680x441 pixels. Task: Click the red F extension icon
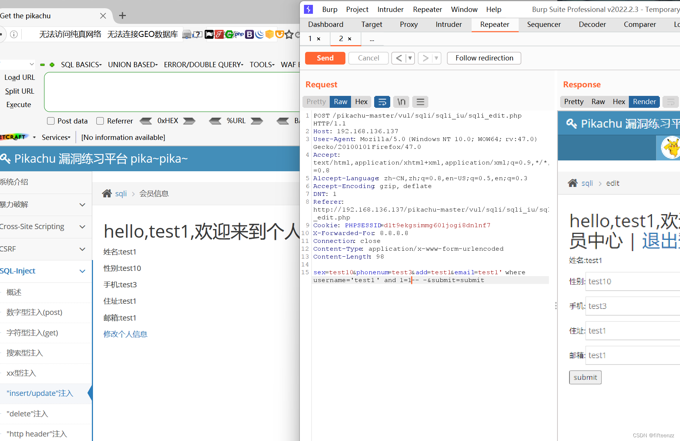[x=219, y=34]
